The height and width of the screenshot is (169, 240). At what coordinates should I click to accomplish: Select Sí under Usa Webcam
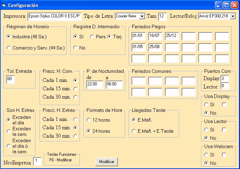coord(207,155)
